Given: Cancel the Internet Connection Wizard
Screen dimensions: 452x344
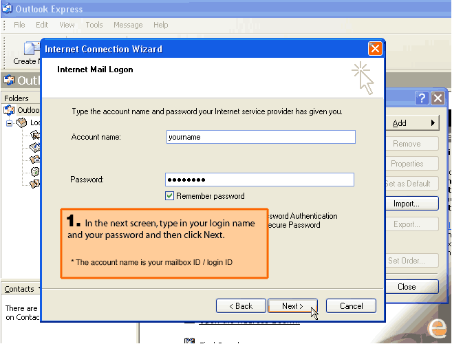Looking at the screenshot, I should (x=351, y=306).
